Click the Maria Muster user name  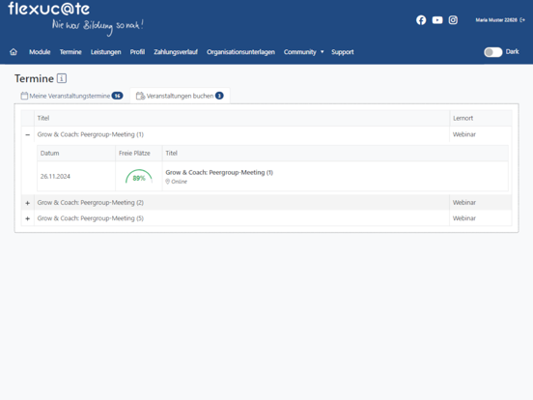(496, 20)
